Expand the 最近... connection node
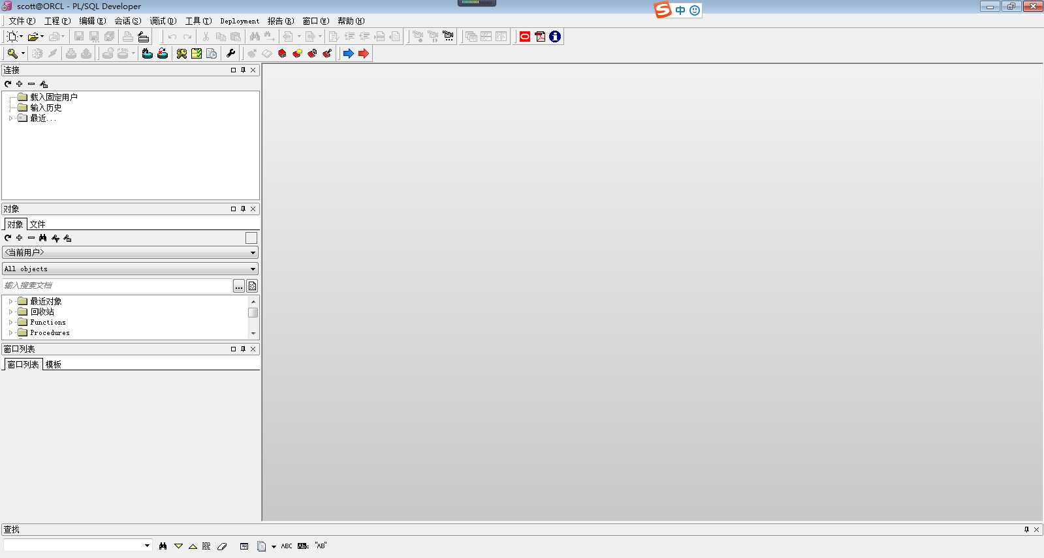 click(x=10, y=118)
